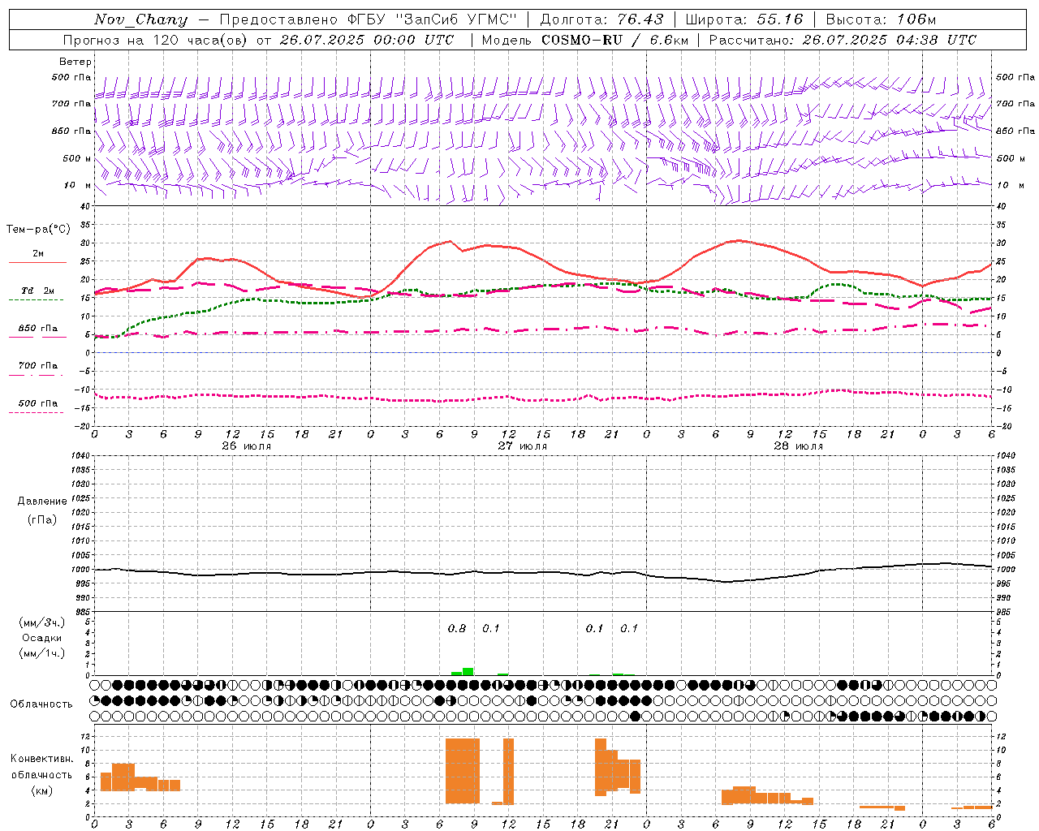
Task: Select the text Предоставлено ФГБУ "ЗапСиб УГМС"
Action: coord(369,19)
